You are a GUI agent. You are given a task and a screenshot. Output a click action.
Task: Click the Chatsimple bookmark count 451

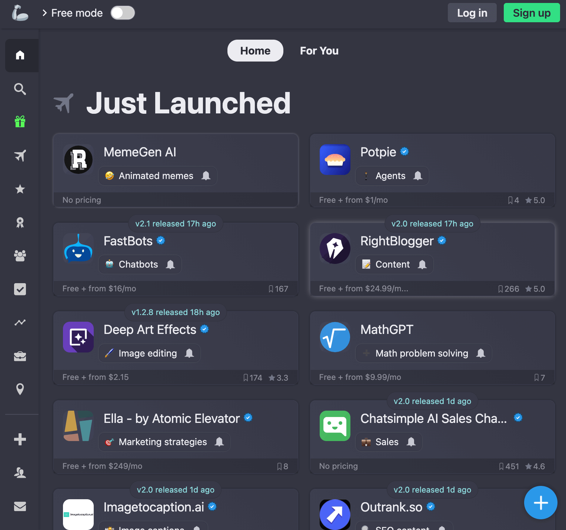click(x=509, y=466)
